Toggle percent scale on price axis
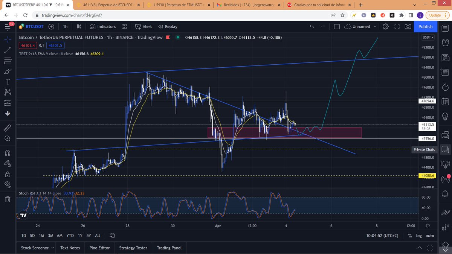 click(x=410, y=236)
